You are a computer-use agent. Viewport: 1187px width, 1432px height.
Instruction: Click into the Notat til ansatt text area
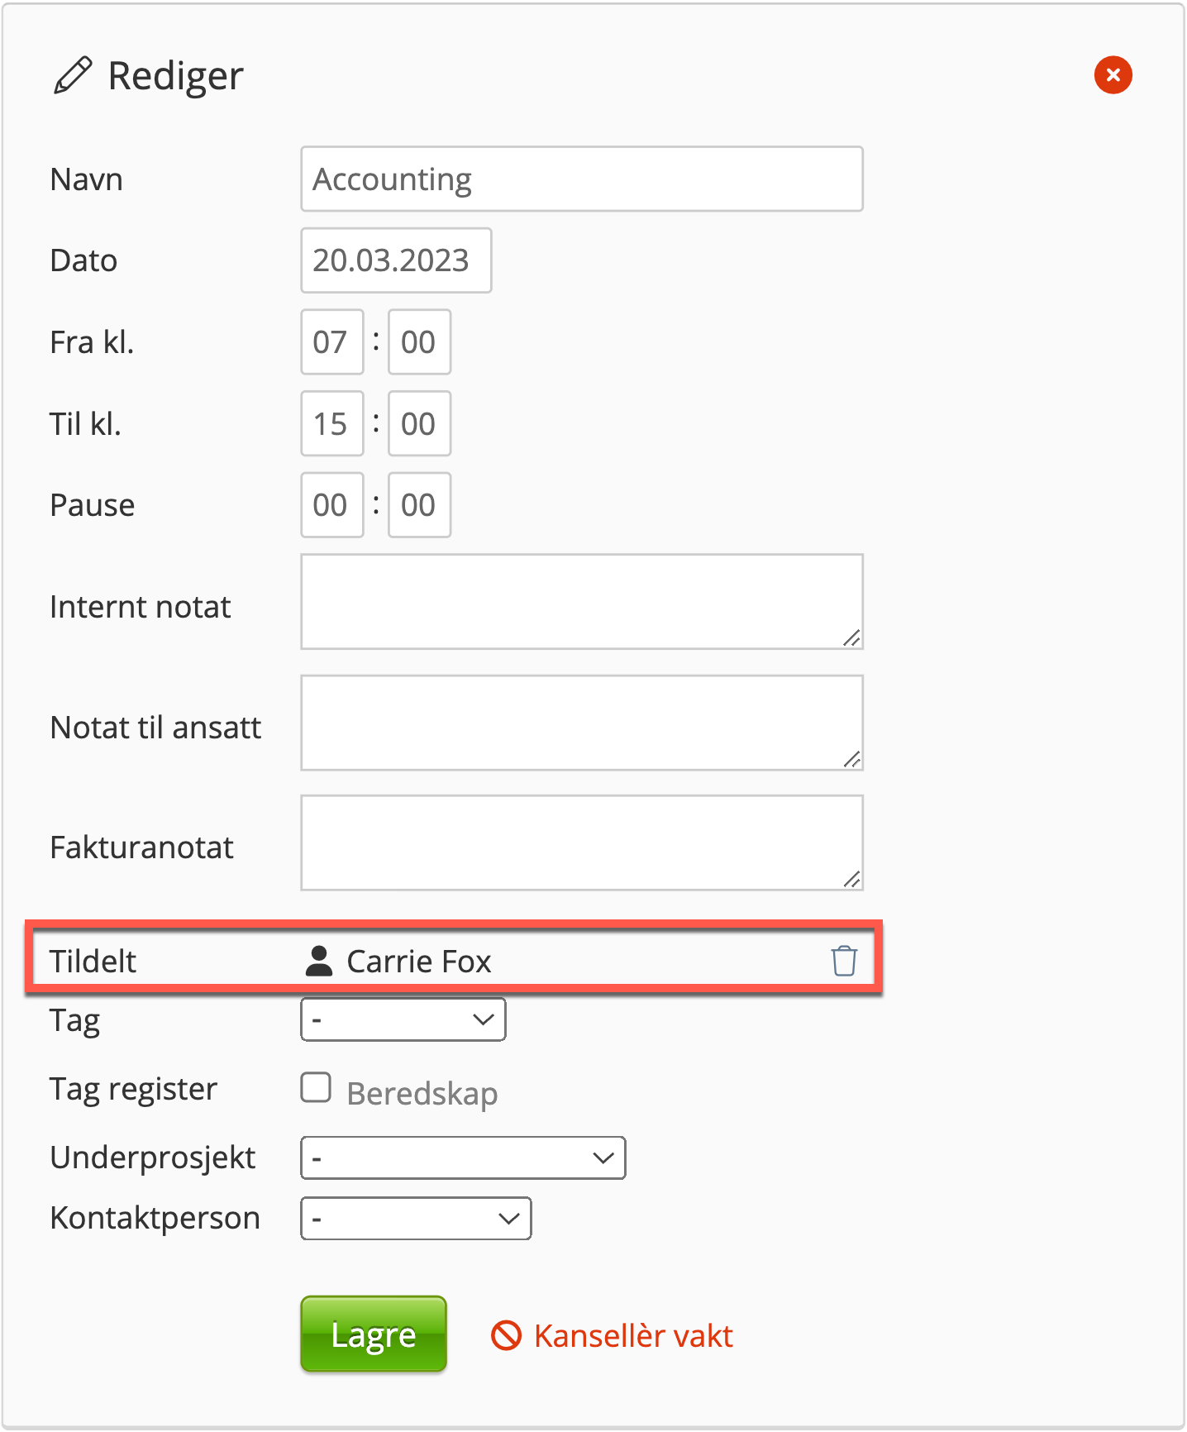pos(582,723)
